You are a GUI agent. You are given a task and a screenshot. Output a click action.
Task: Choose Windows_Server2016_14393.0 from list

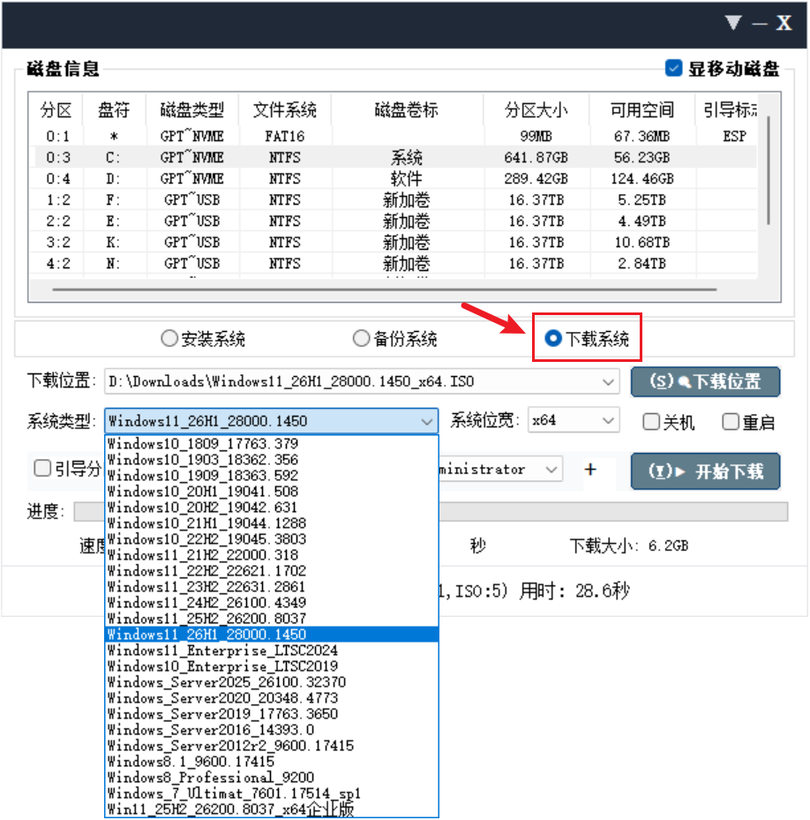pos(272,730)
